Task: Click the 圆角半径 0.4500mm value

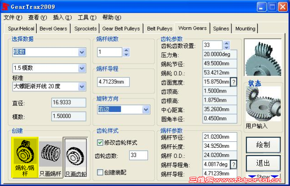Action: [220, 119]
